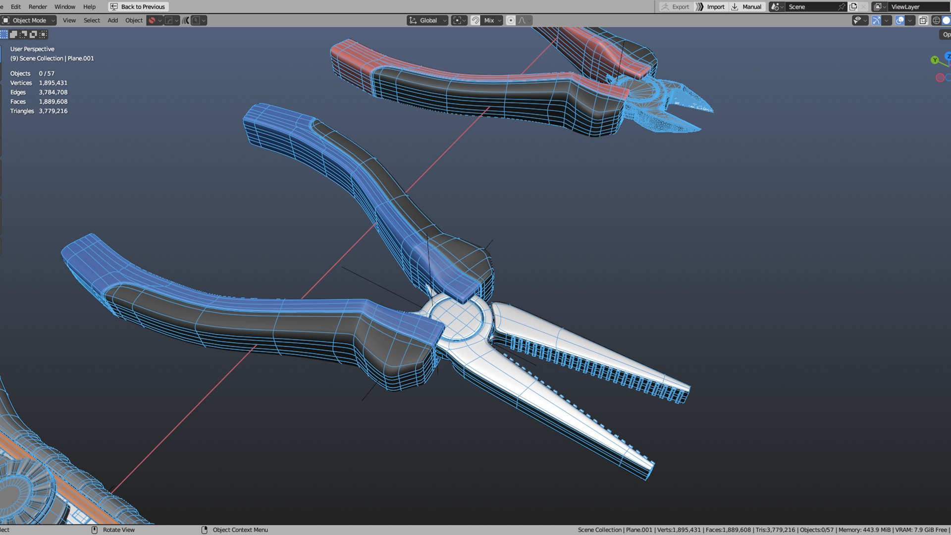Open the Object Mode dropdown

click(29, 20)
